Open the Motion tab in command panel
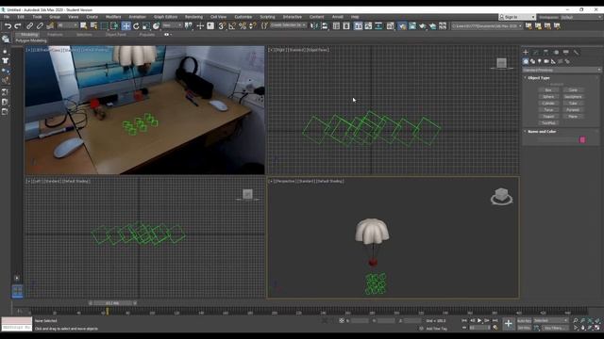The height and width of the screenshot is (339, 604). pyautogui.click(x=556, y=53)
